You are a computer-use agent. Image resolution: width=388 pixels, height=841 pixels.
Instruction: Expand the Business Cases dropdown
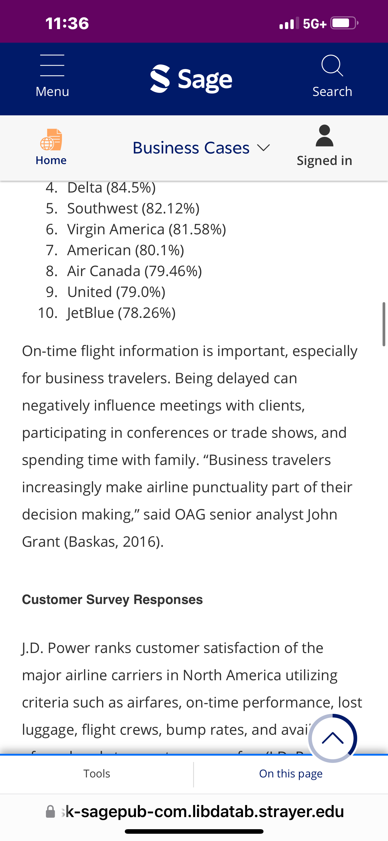tap(201, 148)
